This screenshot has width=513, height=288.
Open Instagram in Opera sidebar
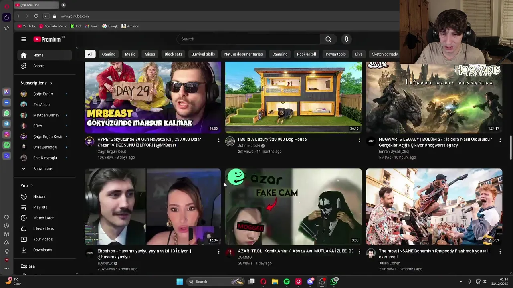coord(6,135)
